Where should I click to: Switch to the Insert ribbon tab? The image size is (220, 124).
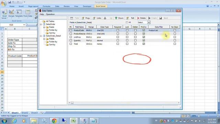click(21, 6)
